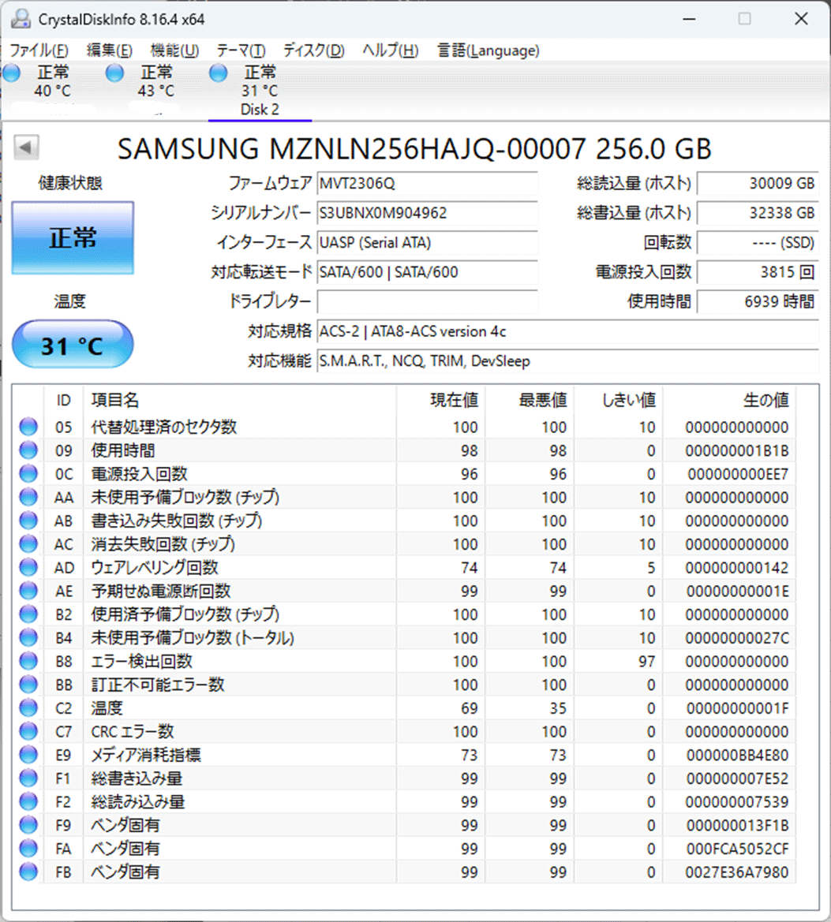Click the status orb for attribute C2
The height and width of the screenshot is (922, 831).
[x=28, y=707]
